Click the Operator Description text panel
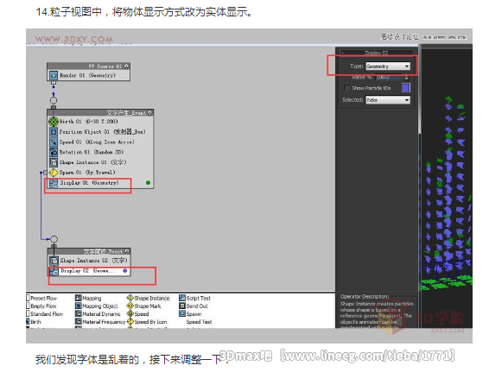 377,311
